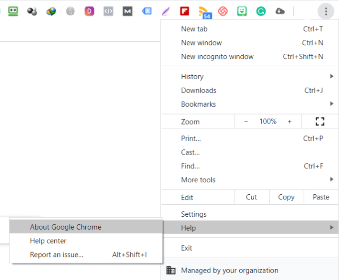The width and height of the screenshot is (339, 280).
Task: Toggle fullscreen mode icon in Zoom row
Action: coord(320,122)
